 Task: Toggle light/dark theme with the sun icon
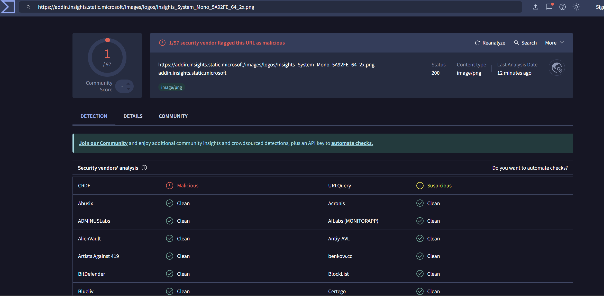576,7
